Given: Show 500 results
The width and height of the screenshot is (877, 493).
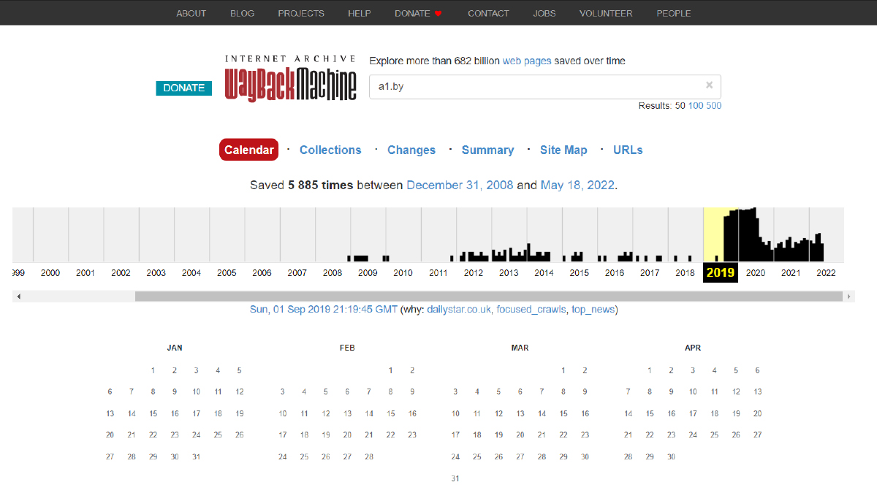Looking at the screenshot, I should (x=714, y=106).
